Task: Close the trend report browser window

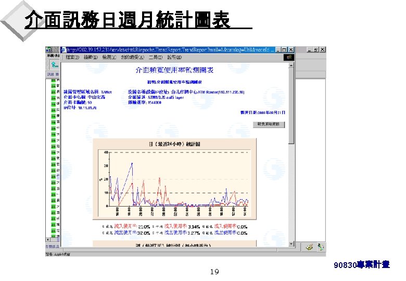Action: point(291,49)
